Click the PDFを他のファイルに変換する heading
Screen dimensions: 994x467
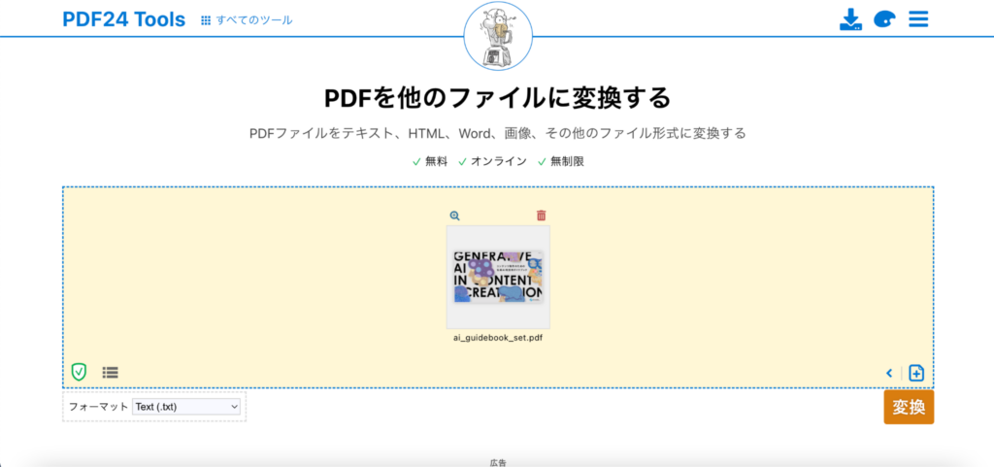point(498,98)
